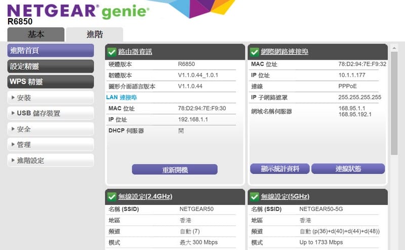Click SSID value NETGEAR50-5G

click(321, 209)
